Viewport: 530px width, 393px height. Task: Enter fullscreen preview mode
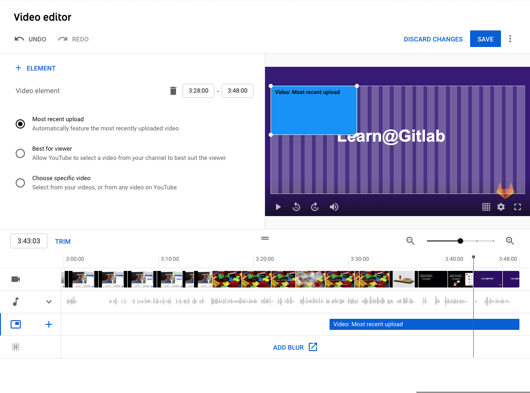coord(517,207)
